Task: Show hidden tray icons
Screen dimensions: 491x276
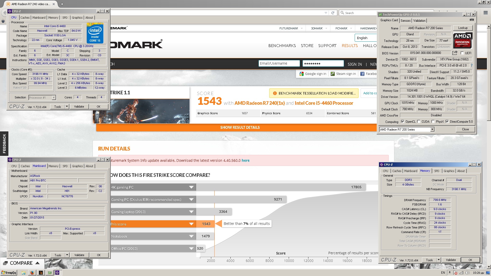Action: pyautogui.click(x=450, y=273)
